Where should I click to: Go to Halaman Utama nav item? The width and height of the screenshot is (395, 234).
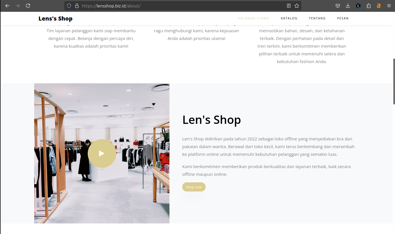tap(253, 18)
